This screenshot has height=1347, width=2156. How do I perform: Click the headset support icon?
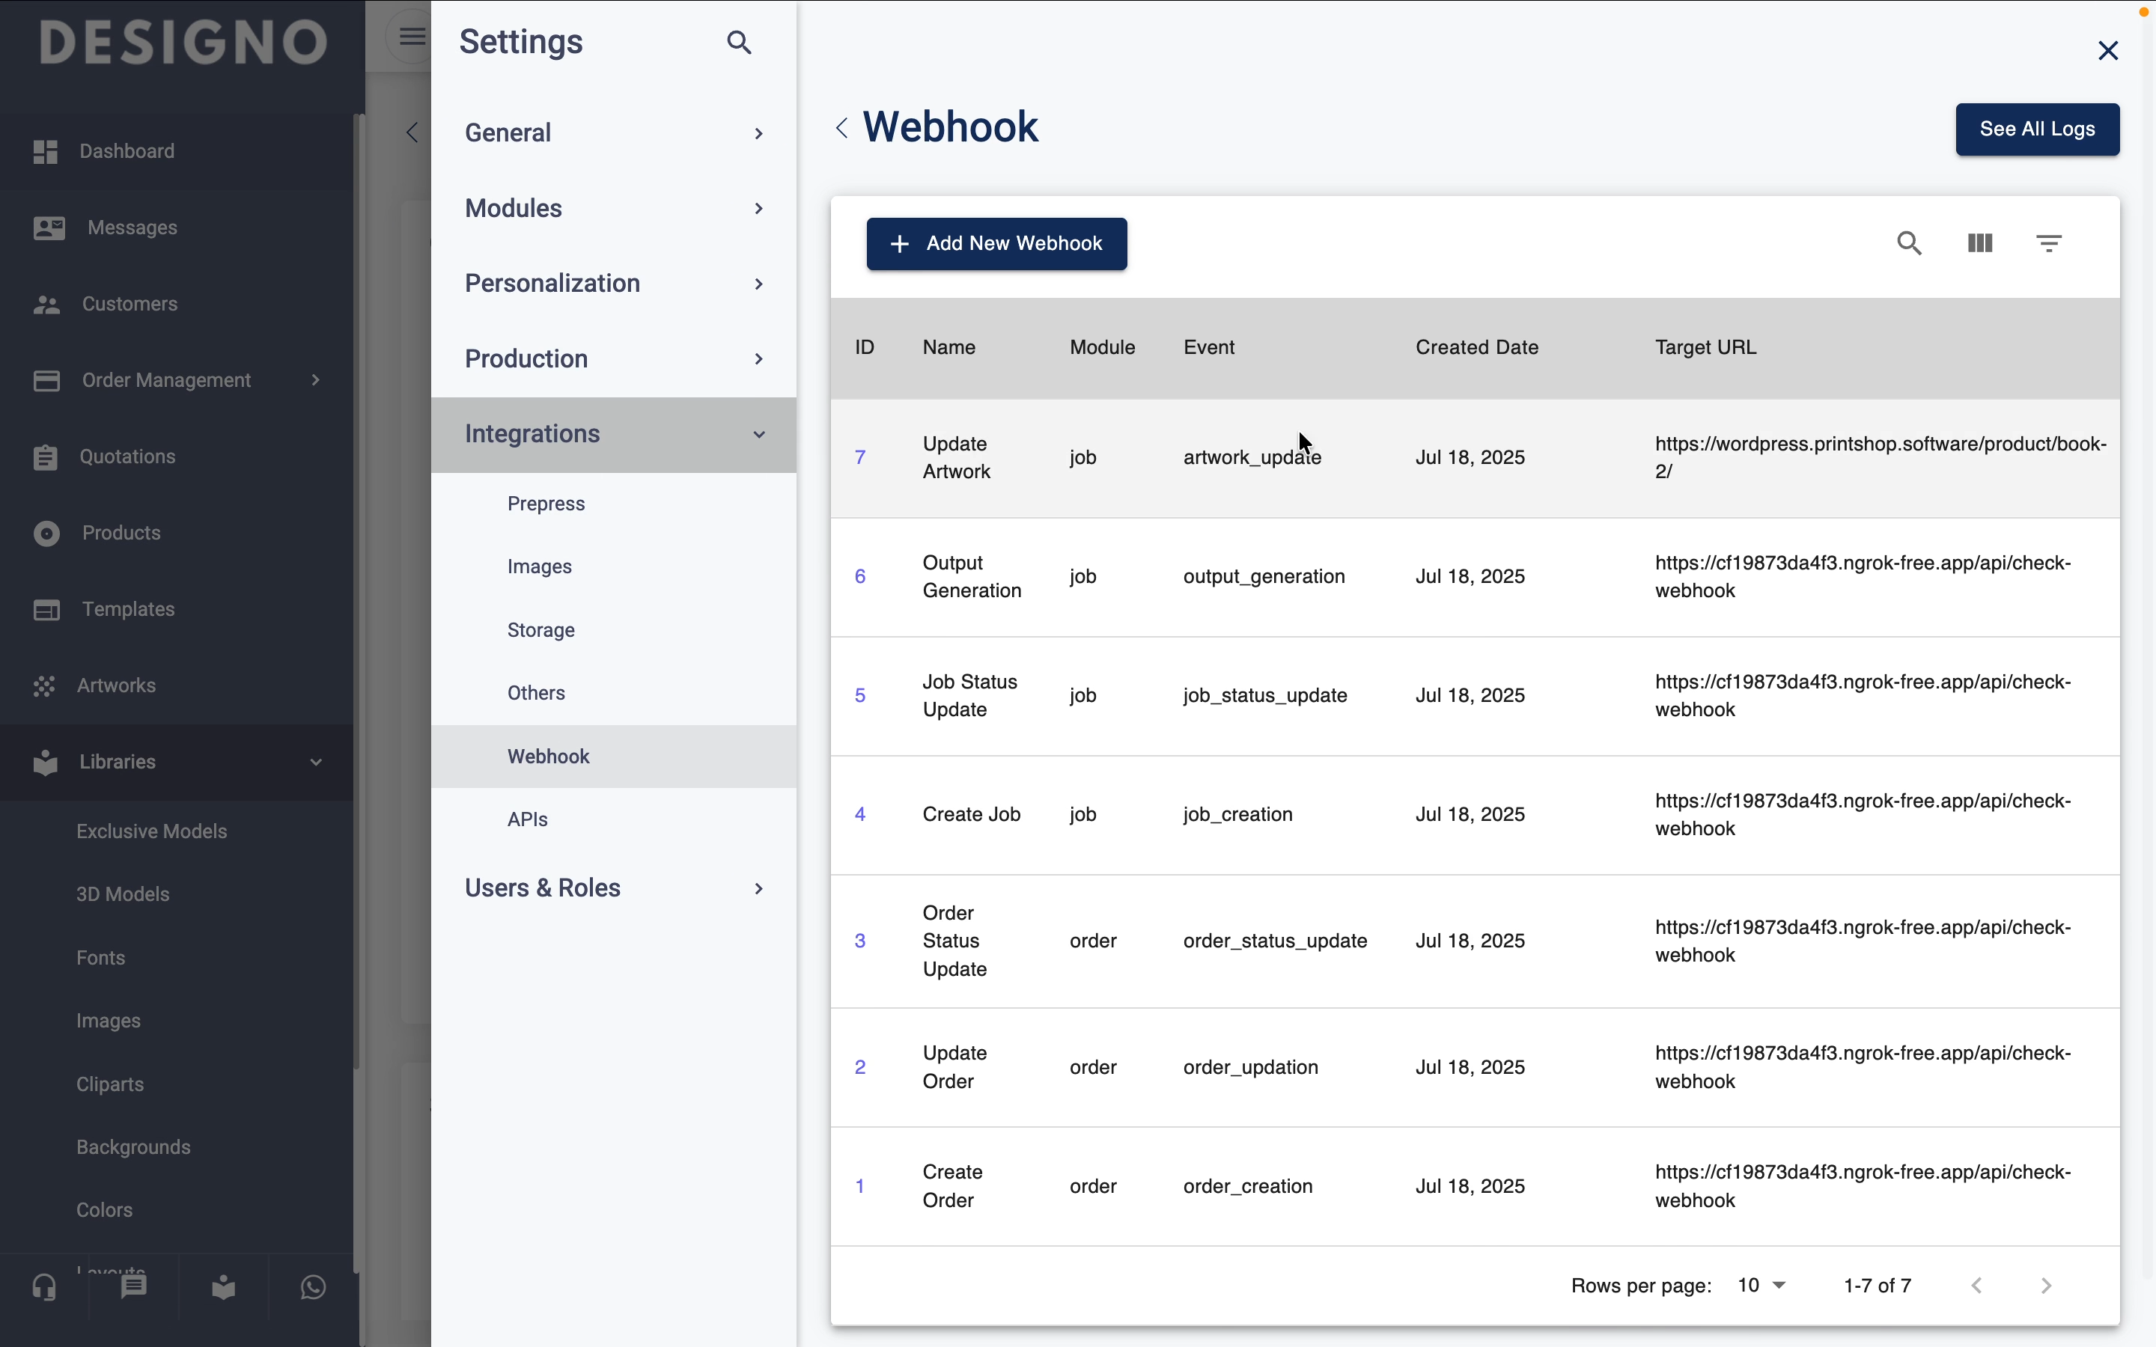[x=43, y=1287]
